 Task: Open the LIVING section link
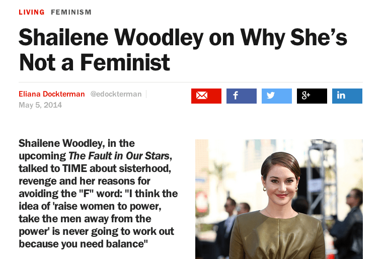click(31, 12)
